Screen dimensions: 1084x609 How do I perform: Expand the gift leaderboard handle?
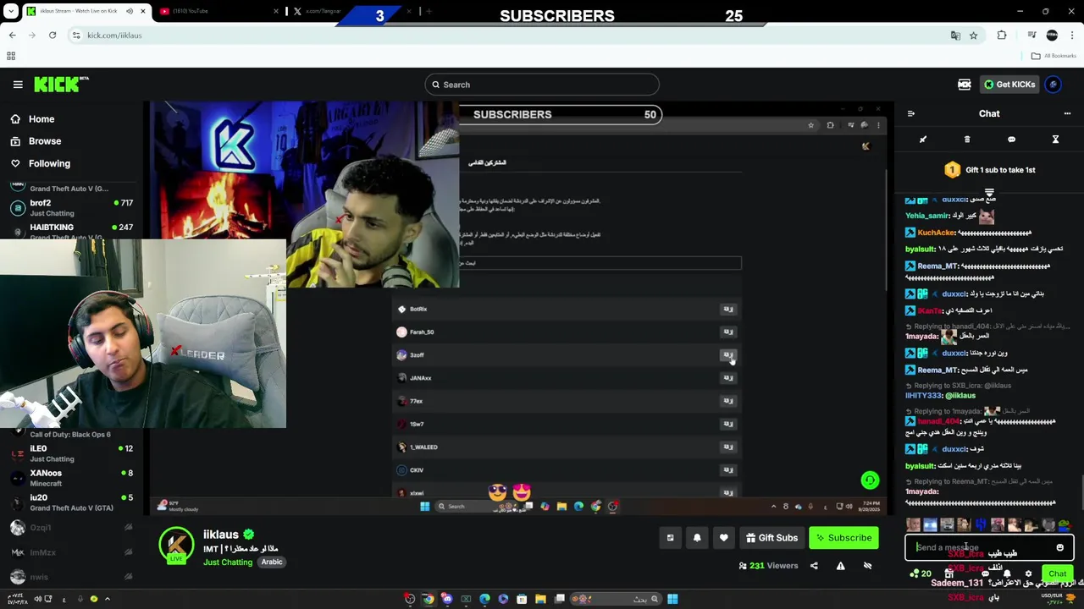(989, 194)
